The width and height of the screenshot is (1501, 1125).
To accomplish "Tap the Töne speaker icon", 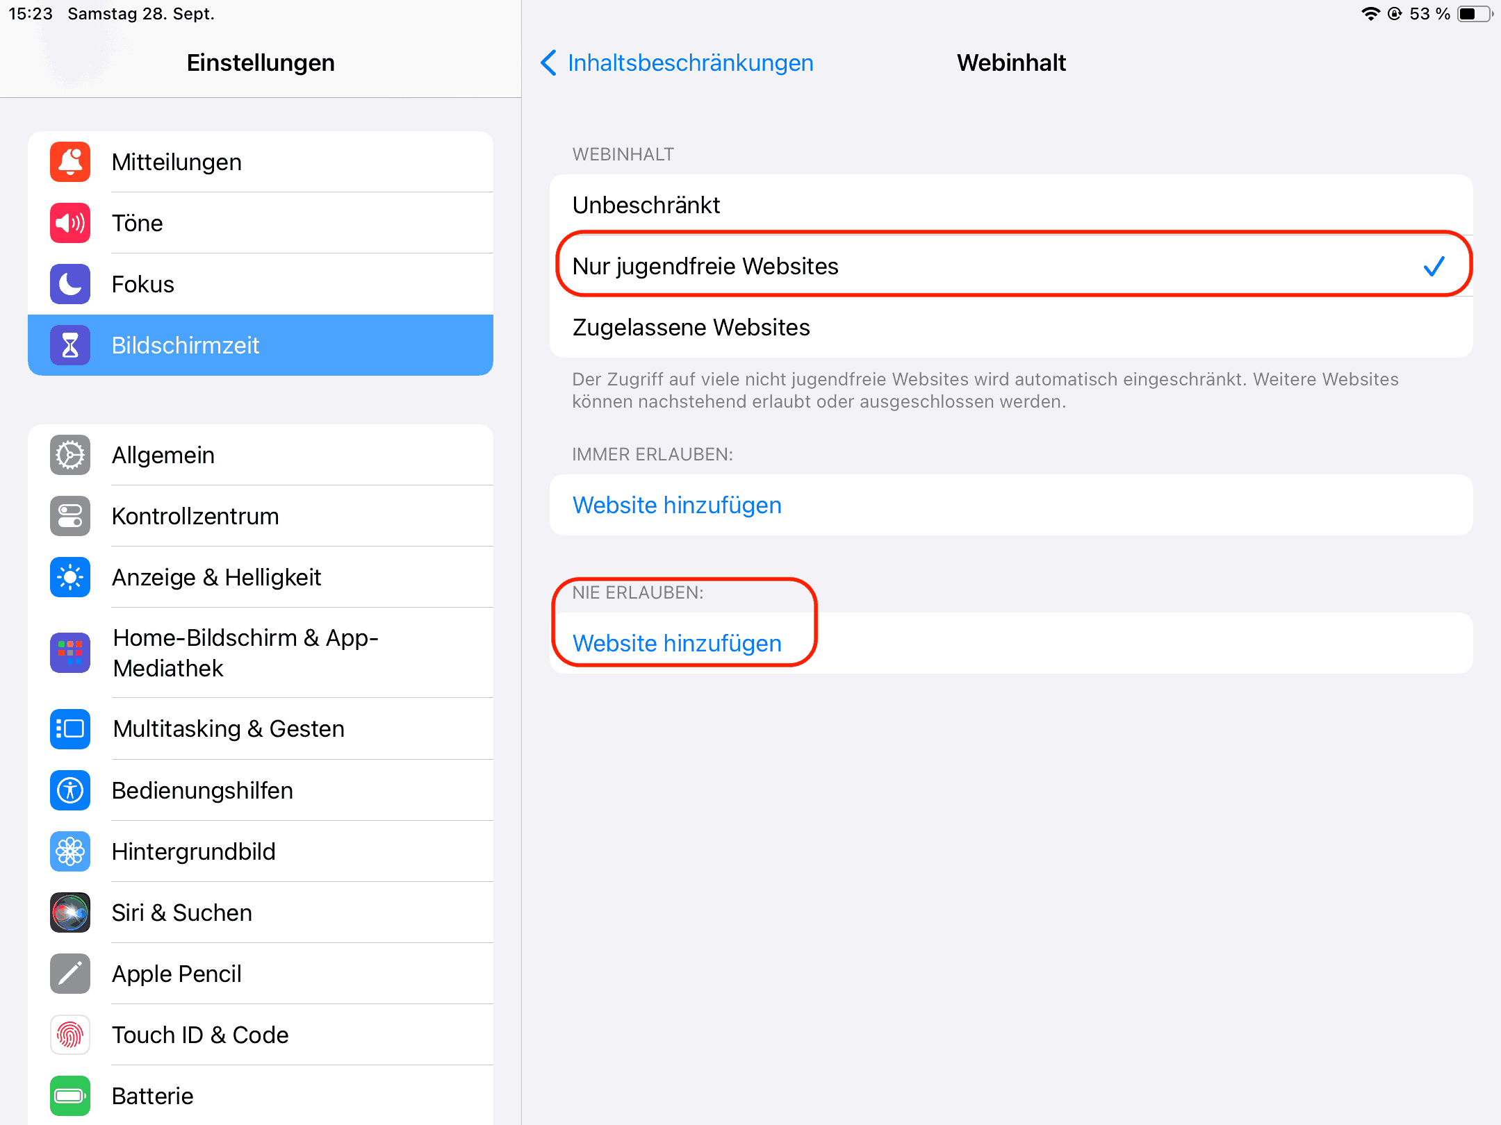I will [x=70, y=223].
